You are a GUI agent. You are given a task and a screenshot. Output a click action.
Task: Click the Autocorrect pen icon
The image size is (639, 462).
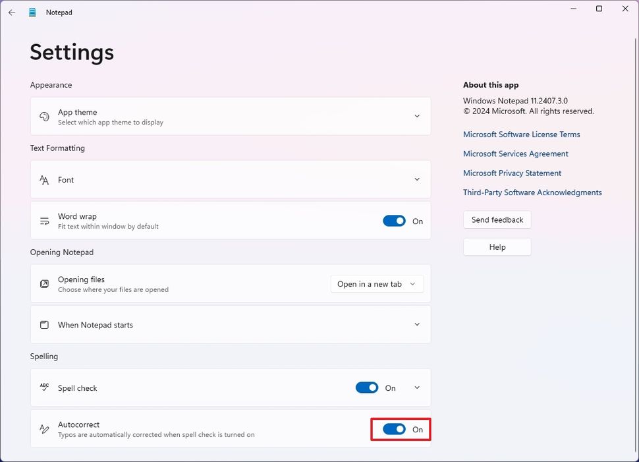(44, 428)
